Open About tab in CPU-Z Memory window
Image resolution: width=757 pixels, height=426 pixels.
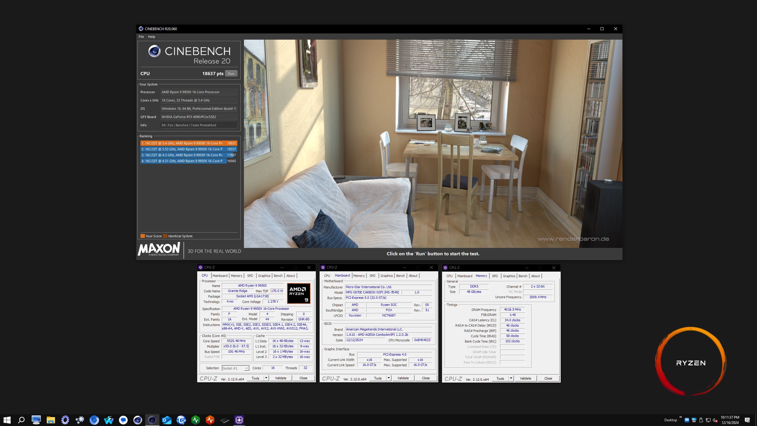point(536,276)
